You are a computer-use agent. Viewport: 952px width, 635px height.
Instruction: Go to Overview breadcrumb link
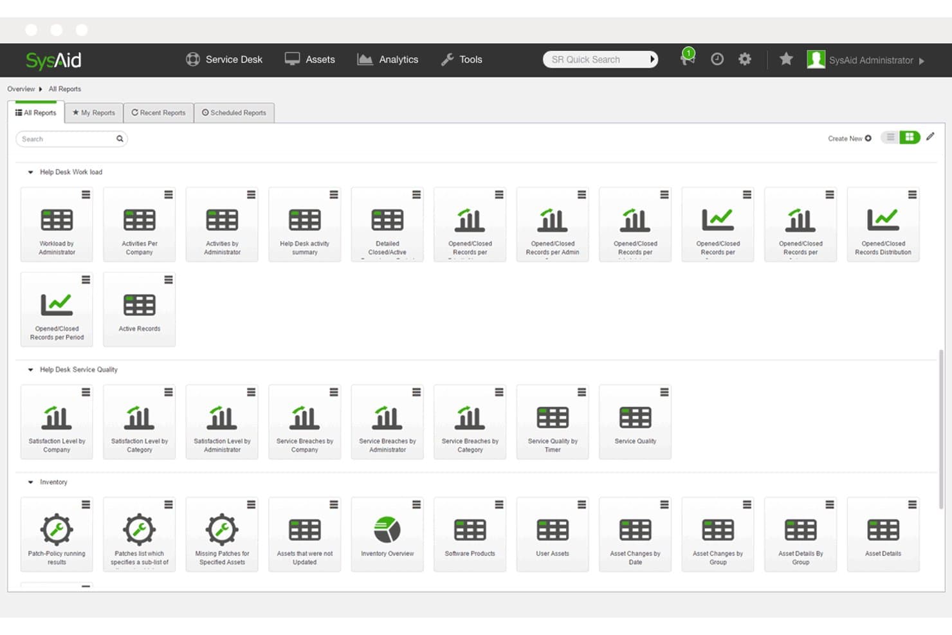coord(21,89)
